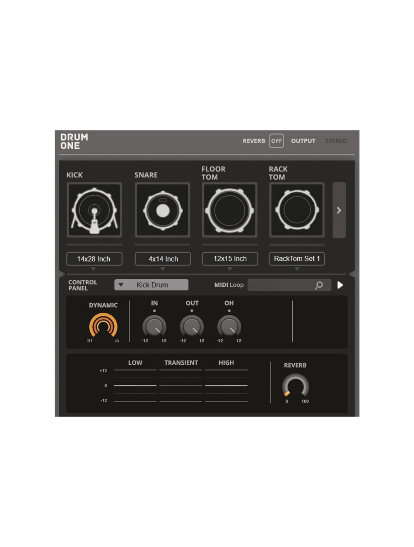The height and width of the screenshot is (547, 414).
Task: Click REVERB in the top bar
Action: tap(254, 141)
